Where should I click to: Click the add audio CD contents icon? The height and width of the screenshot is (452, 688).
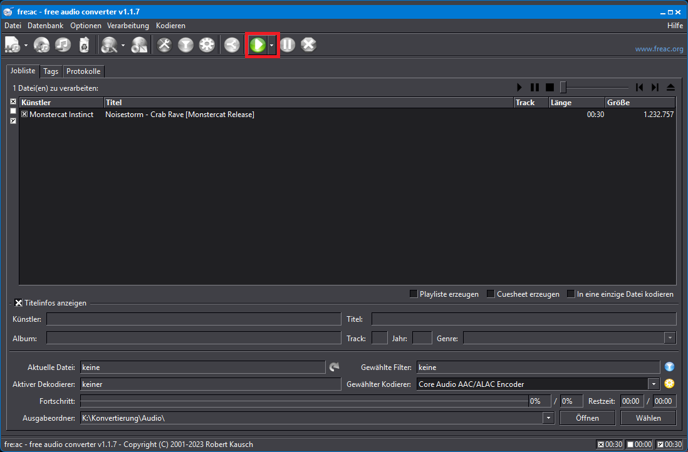tap(42, 45)
